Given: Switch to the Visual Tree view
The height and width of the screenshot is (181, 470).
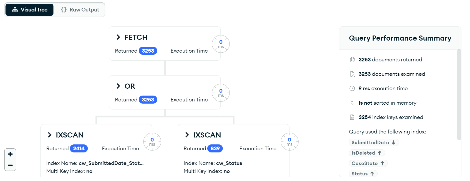Looking at the screenshot, I should [x=29, y=10].
